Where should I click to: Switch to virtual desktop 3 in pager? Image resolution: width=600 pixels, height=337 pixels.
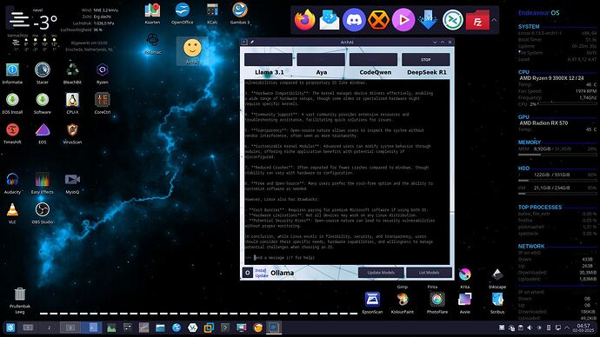click(x=70, y=327)
